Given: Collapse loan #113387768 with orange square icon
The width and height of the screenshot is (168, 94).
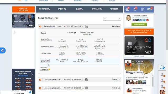Looking at the screenshot, I should click(x=40, y=26).
